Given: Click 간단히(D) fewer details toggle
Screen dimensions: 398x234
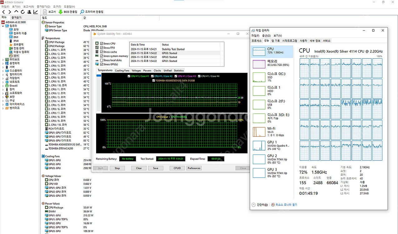Looking at the screenshot, I should click(260, 205).
